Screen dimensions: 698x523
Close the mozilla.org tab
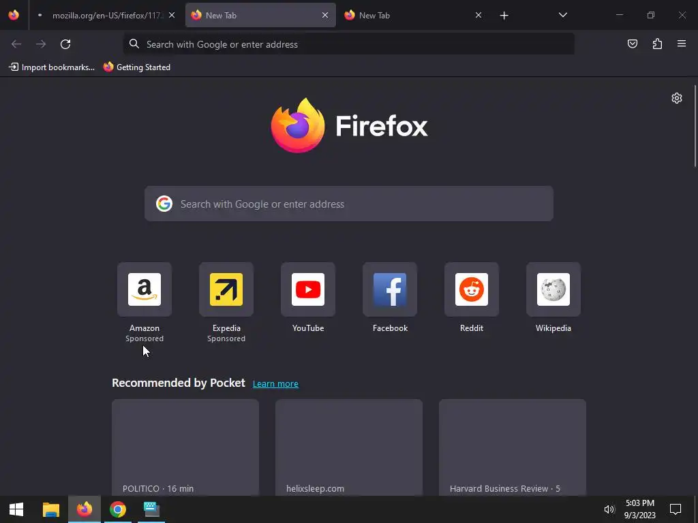pos(172,15)
